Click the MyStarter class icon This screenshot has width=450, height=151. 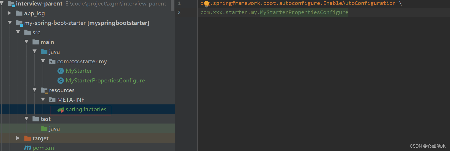(61, 71)
